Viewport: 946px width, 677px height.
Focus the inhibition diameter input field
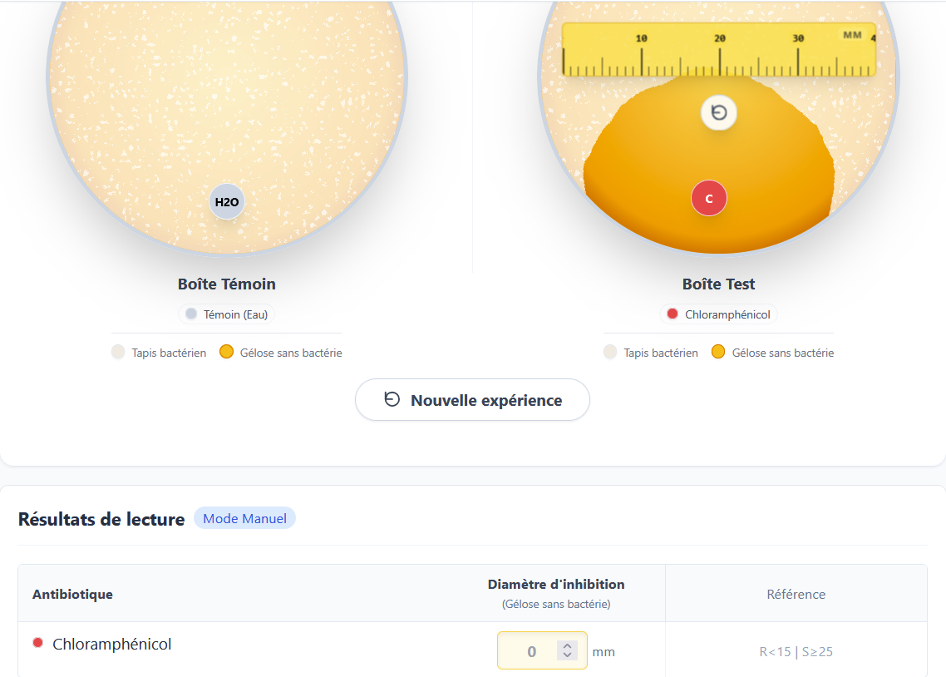(x=532, y=651)
